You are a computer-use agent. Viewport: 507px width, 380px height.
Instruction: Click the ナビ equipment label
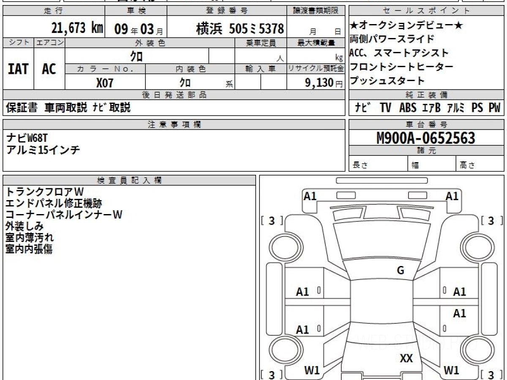pos(362,108)
